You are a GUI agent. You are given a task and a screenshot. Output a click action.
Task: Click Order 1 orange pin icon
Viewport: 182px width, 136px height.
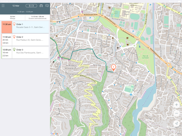click(x=14, y=24)
